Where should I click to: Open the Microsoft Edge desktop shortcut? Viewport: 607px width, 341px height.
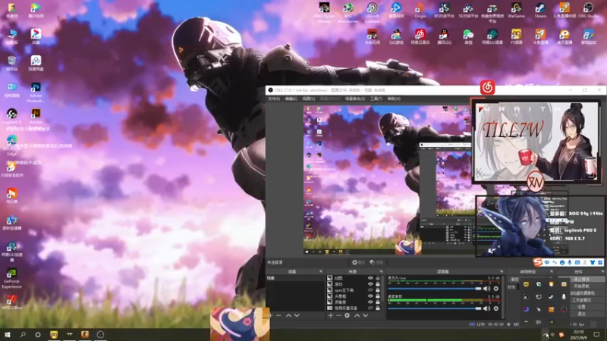point(11,145)
